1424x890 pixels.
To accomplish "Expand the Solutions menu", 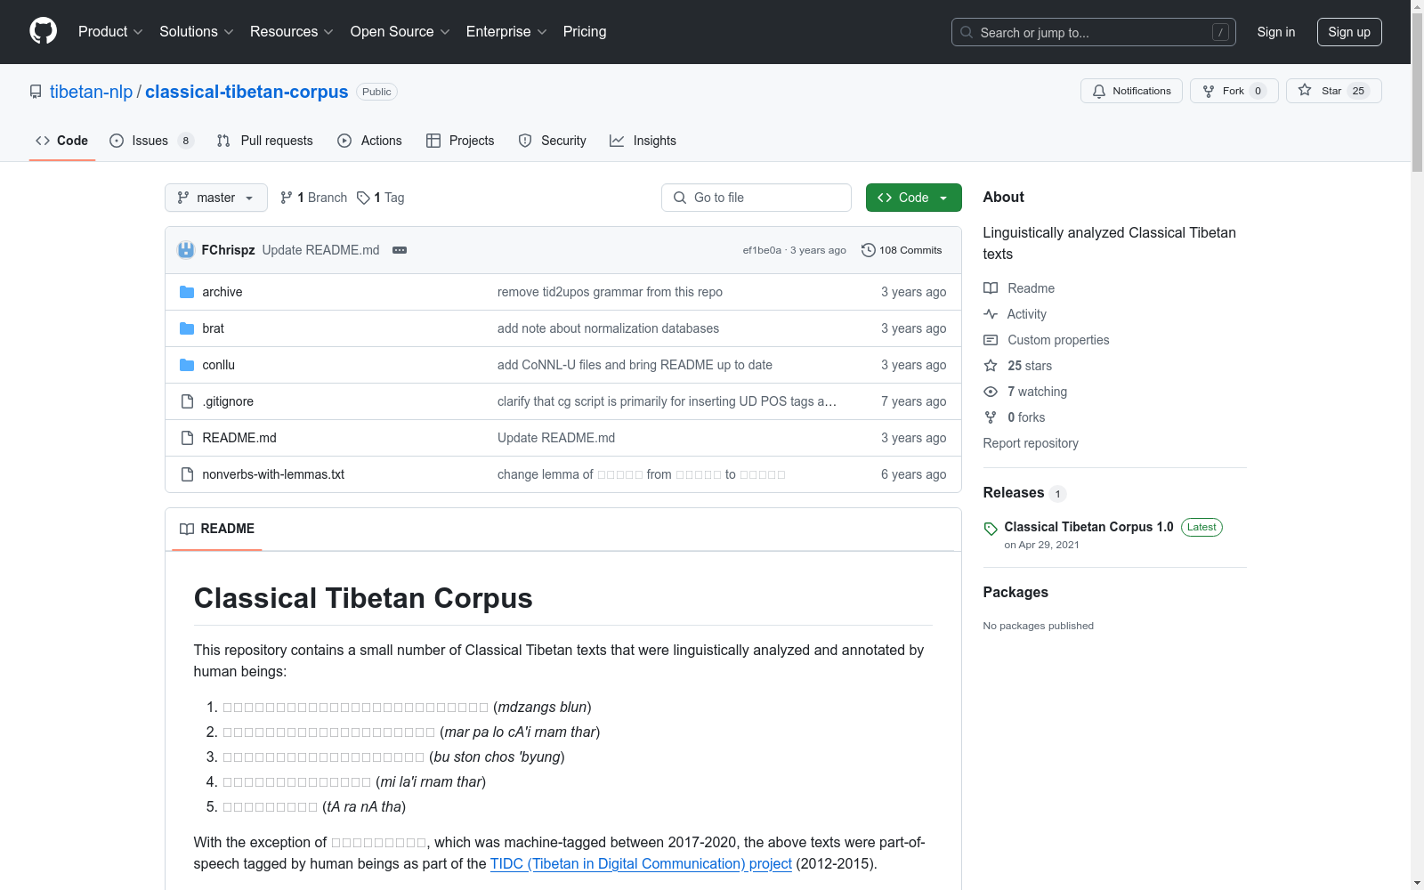I will point(197,32).
